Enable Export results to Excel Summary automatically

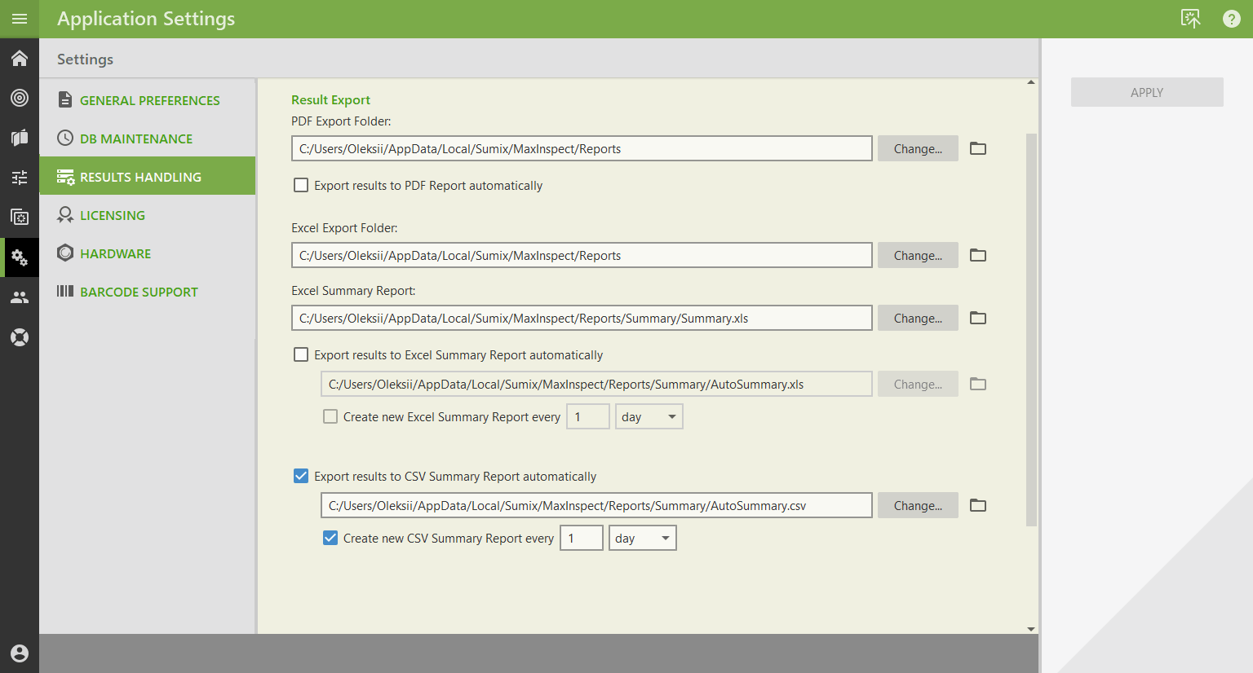click(301, 355)
